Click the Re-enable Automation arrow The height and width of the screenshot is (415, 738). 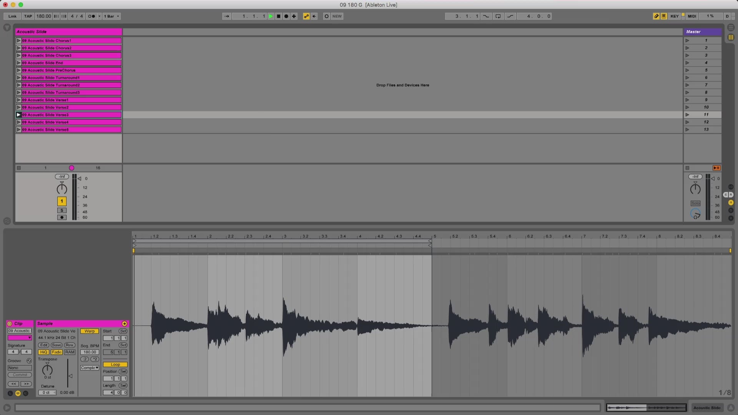314,16
